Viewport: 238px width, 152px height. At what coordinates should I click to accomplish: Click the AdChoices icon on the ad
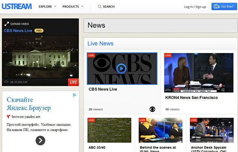(74, 95)
